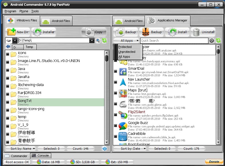
Task: Click the gbime keyboard app icon
Action: point(123,104)
